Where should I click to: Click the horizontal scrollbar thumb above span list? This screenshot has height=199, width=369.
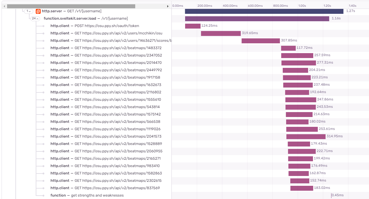pos(71,6)
